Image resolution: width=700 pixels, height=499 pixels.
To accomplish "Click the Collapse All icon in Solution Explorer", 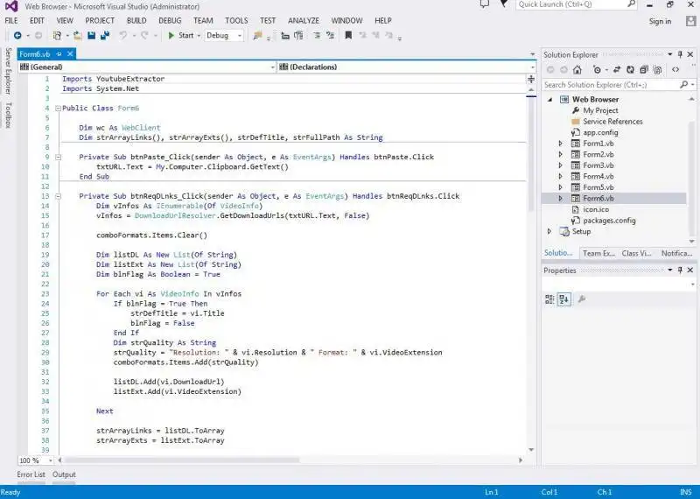I will (644, 70).
